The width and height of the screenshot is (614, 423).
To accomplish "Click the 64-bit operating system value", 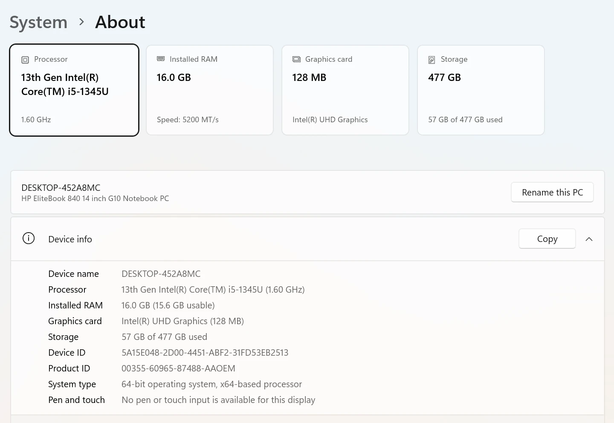I will point(211,384).
